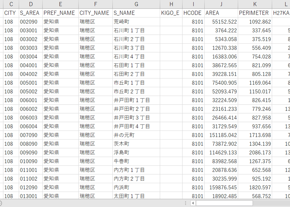Select AREA value 12670.338

point(221,48)
